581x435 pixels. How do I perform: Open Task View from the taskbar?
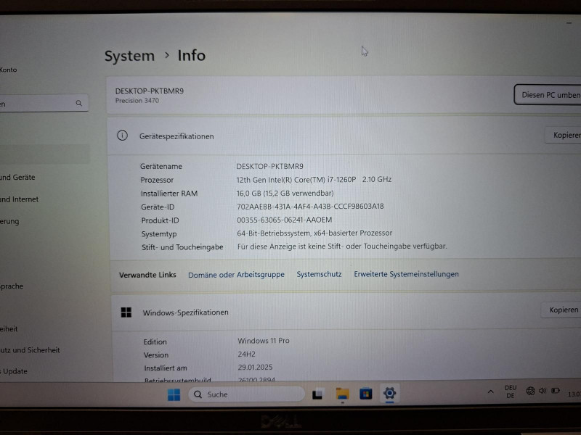pos(317,394)
